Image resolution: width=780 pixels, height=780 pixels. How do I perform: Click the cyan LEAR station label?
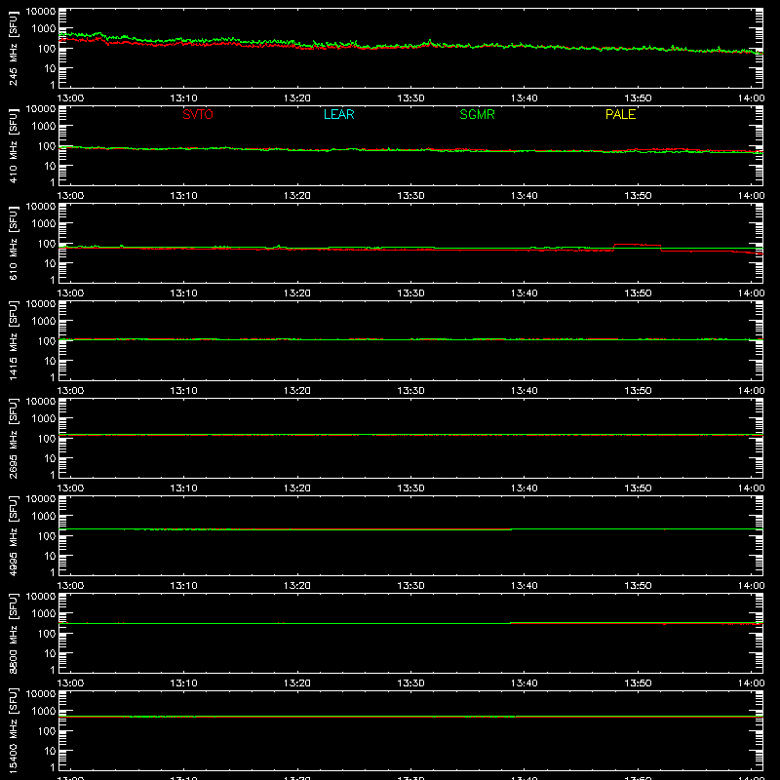pos(338,114)
